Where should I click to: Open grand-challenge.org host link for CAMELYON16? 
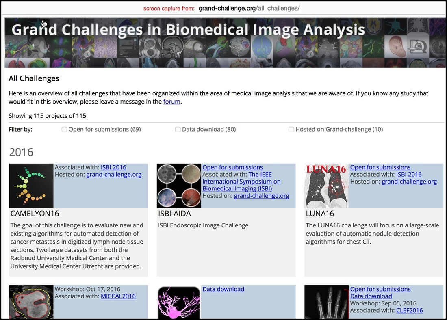pos(114,174)
